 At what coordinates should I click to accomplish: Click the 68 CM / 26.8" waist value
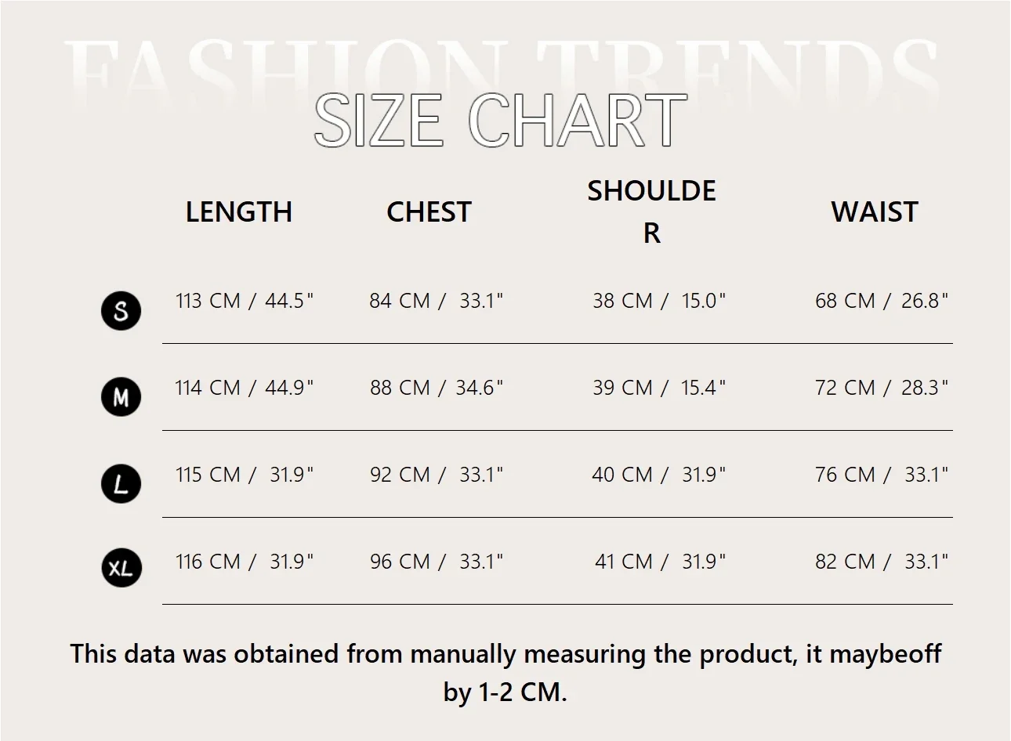click(881, 301)
